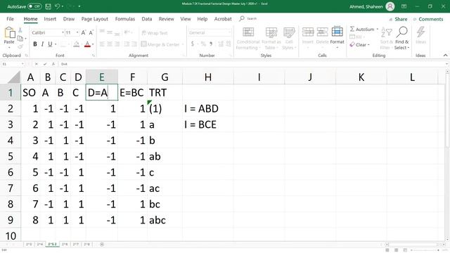Click Increase Font Size icon

(x=84, y=33)
